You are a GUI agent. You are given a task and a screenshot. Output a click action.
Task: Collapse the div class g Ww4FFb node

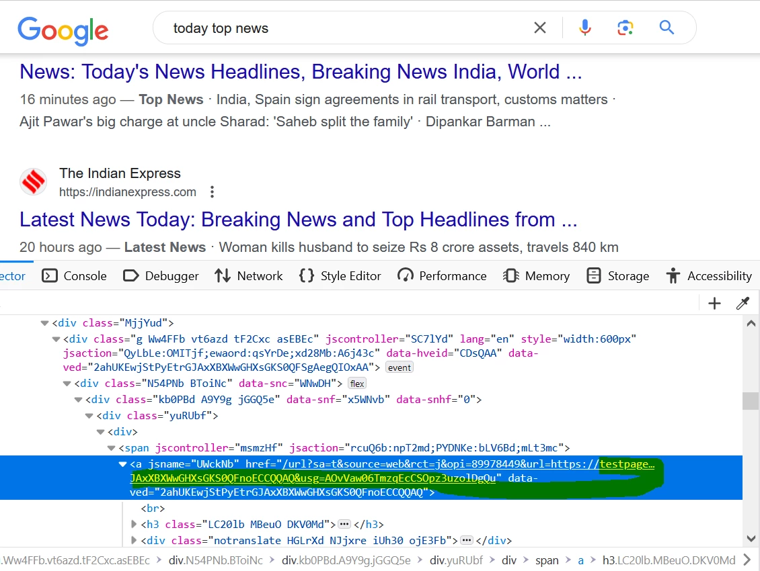[56, 339]
